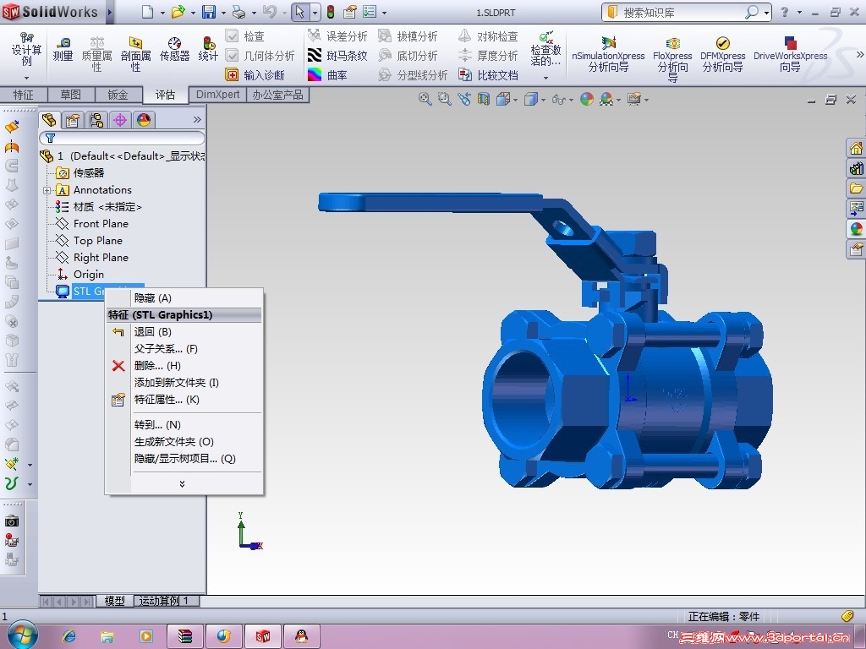Click the camera screenshot icon in left toolbar

pos(12,521)
